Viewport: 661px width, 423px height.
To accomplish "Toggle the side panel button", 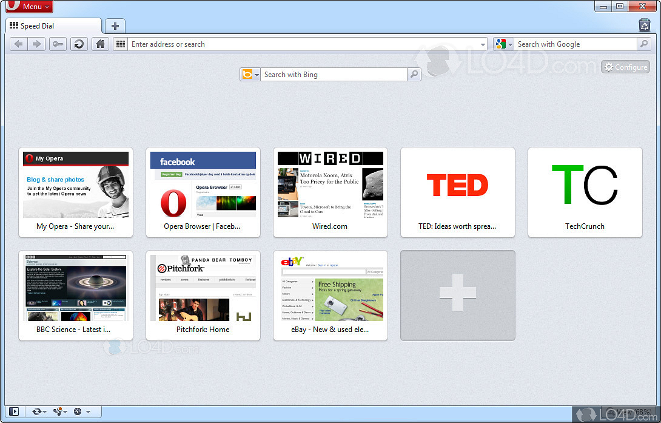I will 14,411.
